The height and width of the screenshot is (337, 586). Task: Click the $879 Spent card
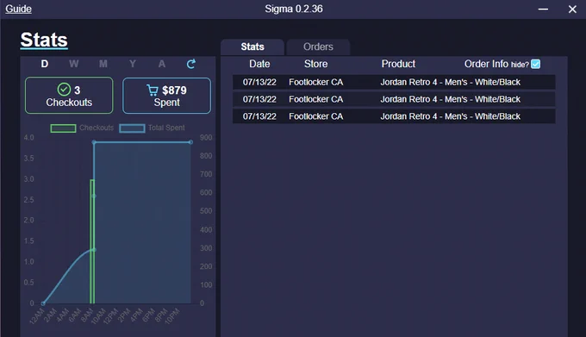click(x=166, y=96)
